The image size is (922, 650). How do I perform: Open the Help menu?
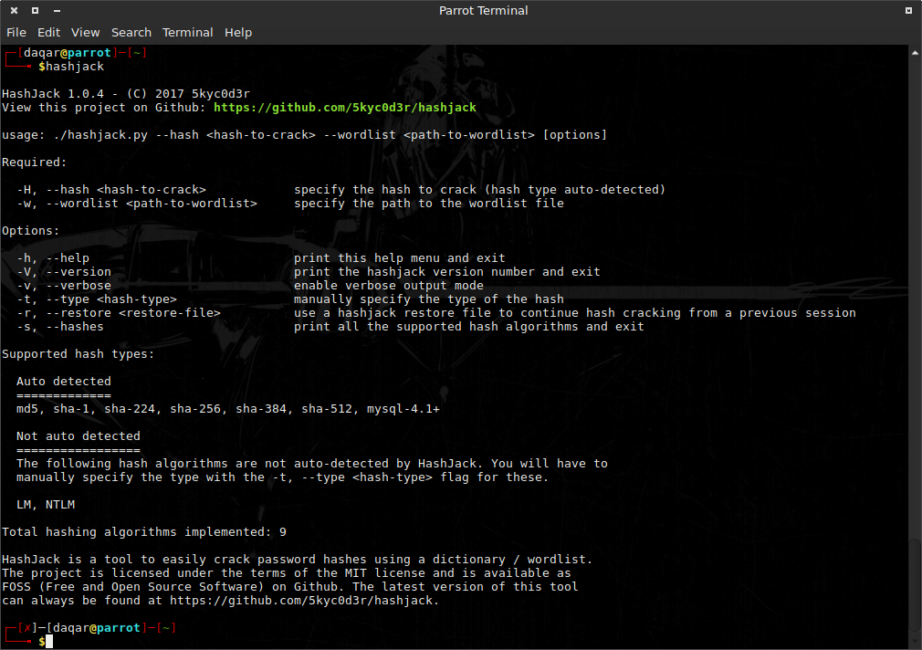pyautogui.click(x=238, y=32)
